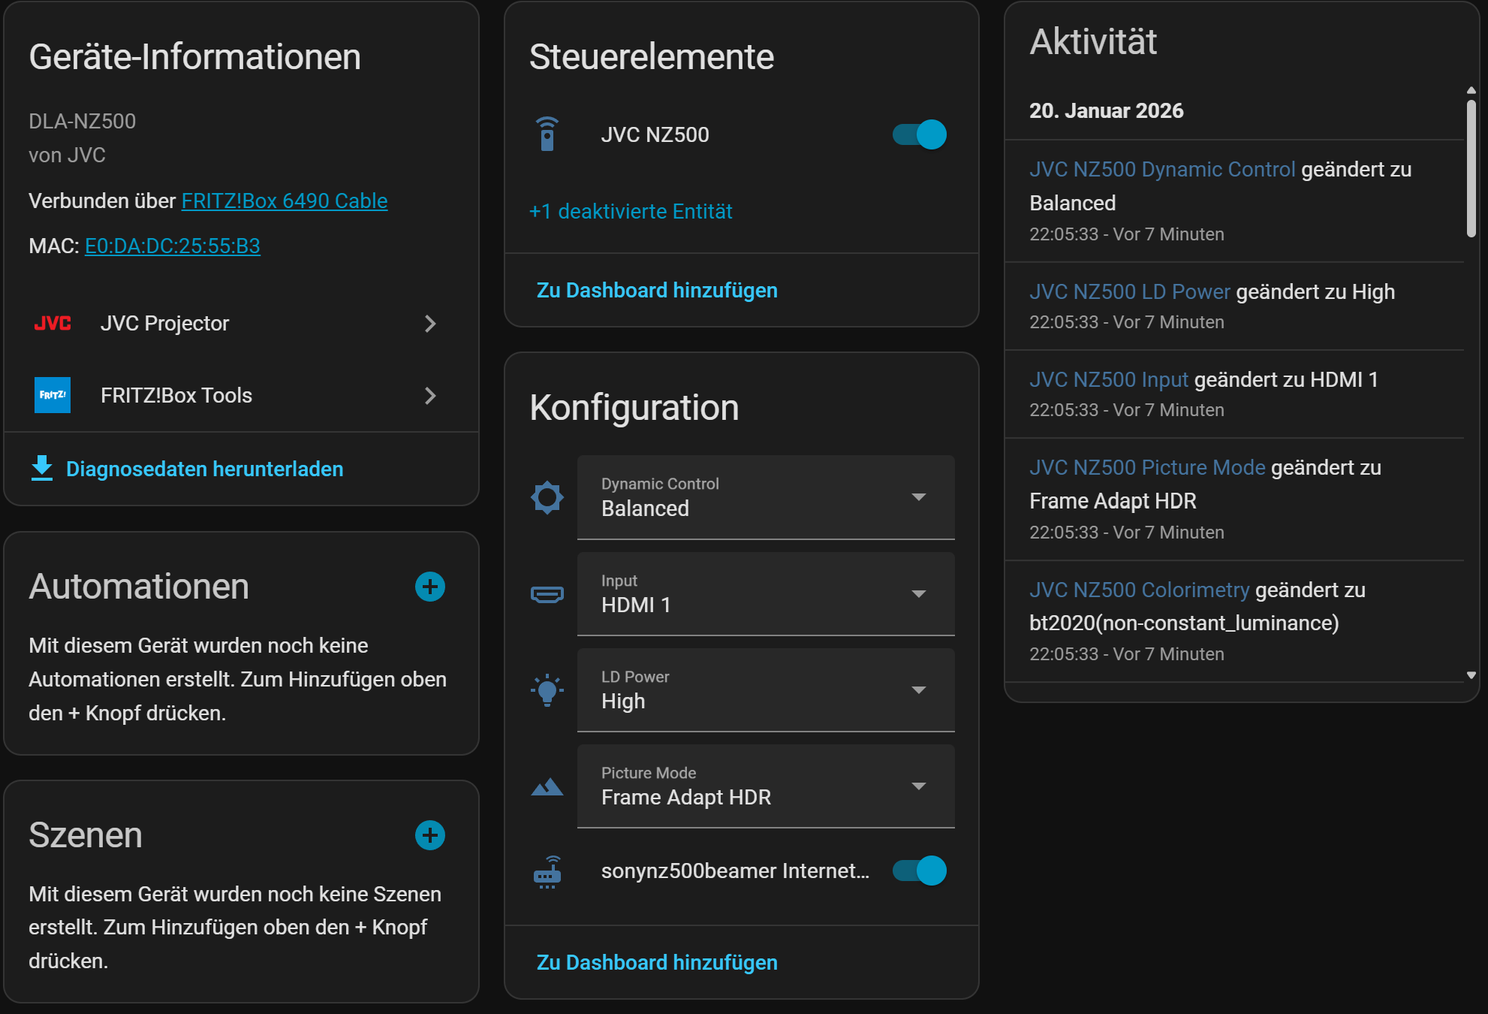Open the Dynamic Control dropdown
The height and width of the screenshot is (1014, 1488).
point(766,497)
